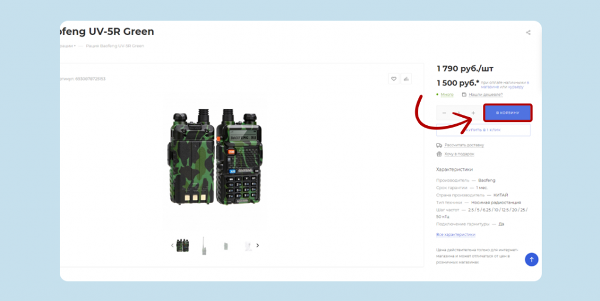The image size is (600, 301).
Task: Select the fourth product thumbnail
Action: pos(248,245)
